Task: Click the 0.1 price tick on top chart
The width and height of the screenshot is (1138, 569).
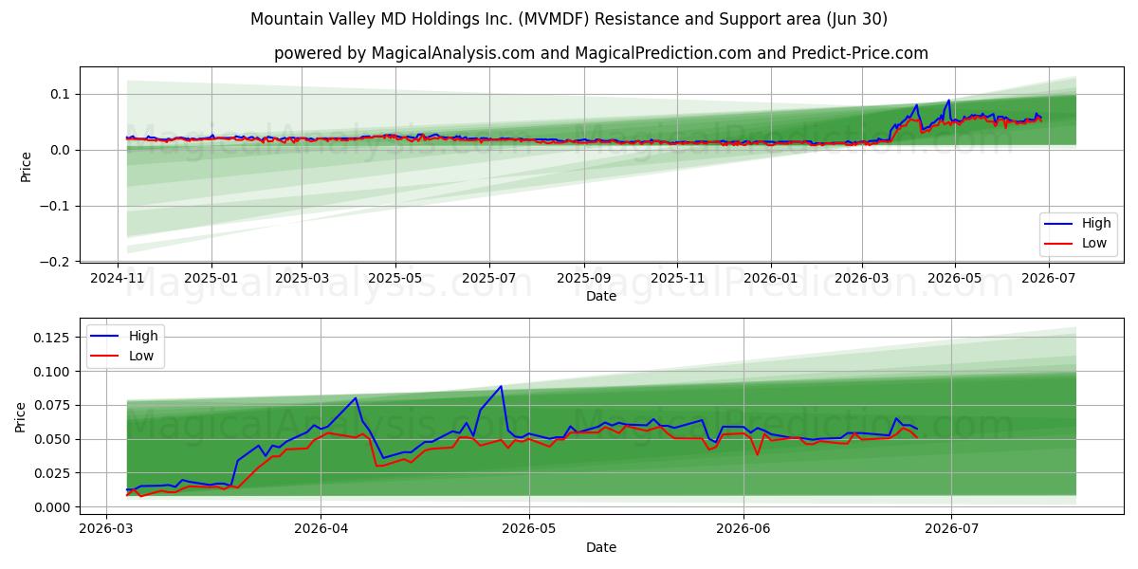Action: (x=62, y=94)
